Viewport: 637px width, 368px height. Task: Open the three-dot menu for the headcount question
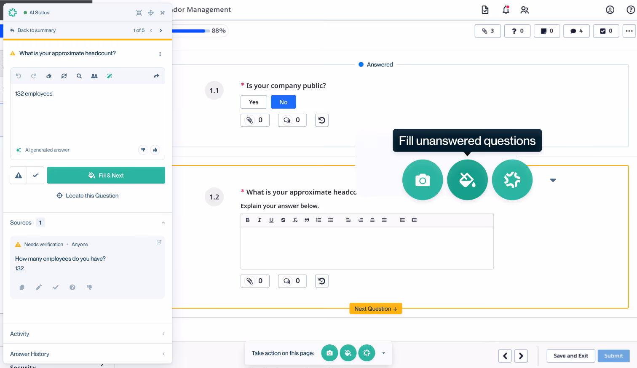[160, 54]
